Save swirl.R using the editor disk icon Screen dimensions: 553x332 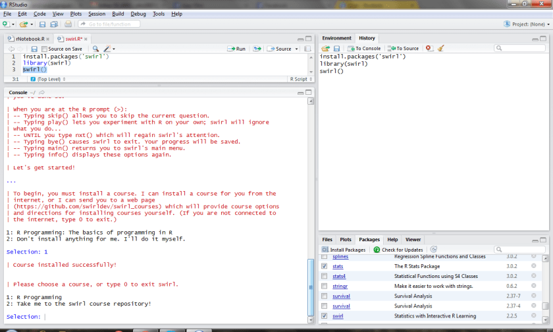34,49
